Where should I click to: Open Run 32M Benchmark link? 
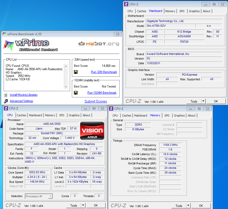104,72
